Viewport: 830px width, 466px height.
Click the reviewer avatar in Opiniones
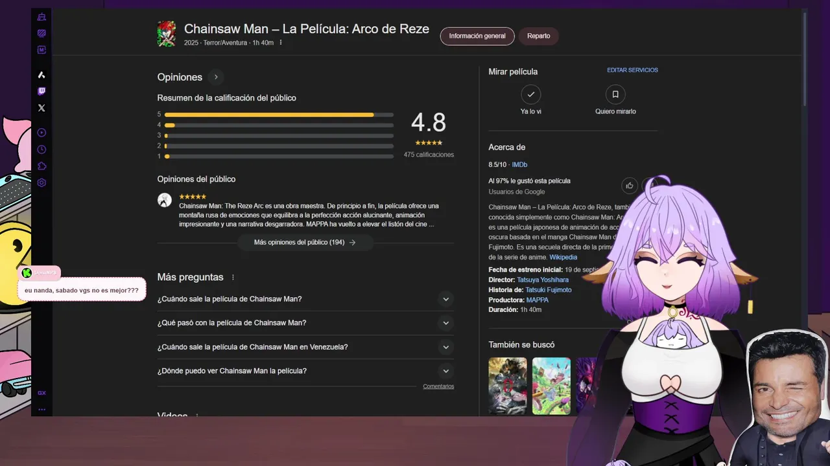(165, 200)
